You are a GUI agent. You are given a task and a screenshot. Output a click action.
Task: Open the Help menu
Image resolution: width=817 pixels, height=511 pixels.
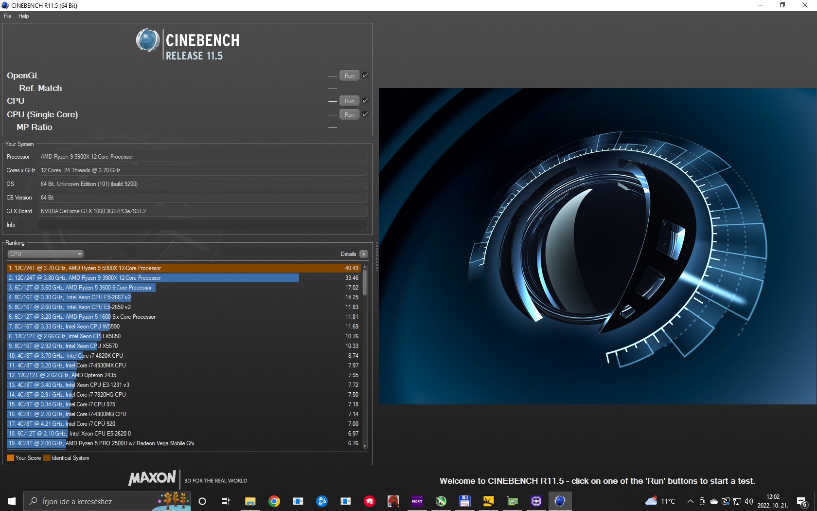point(23,16)
